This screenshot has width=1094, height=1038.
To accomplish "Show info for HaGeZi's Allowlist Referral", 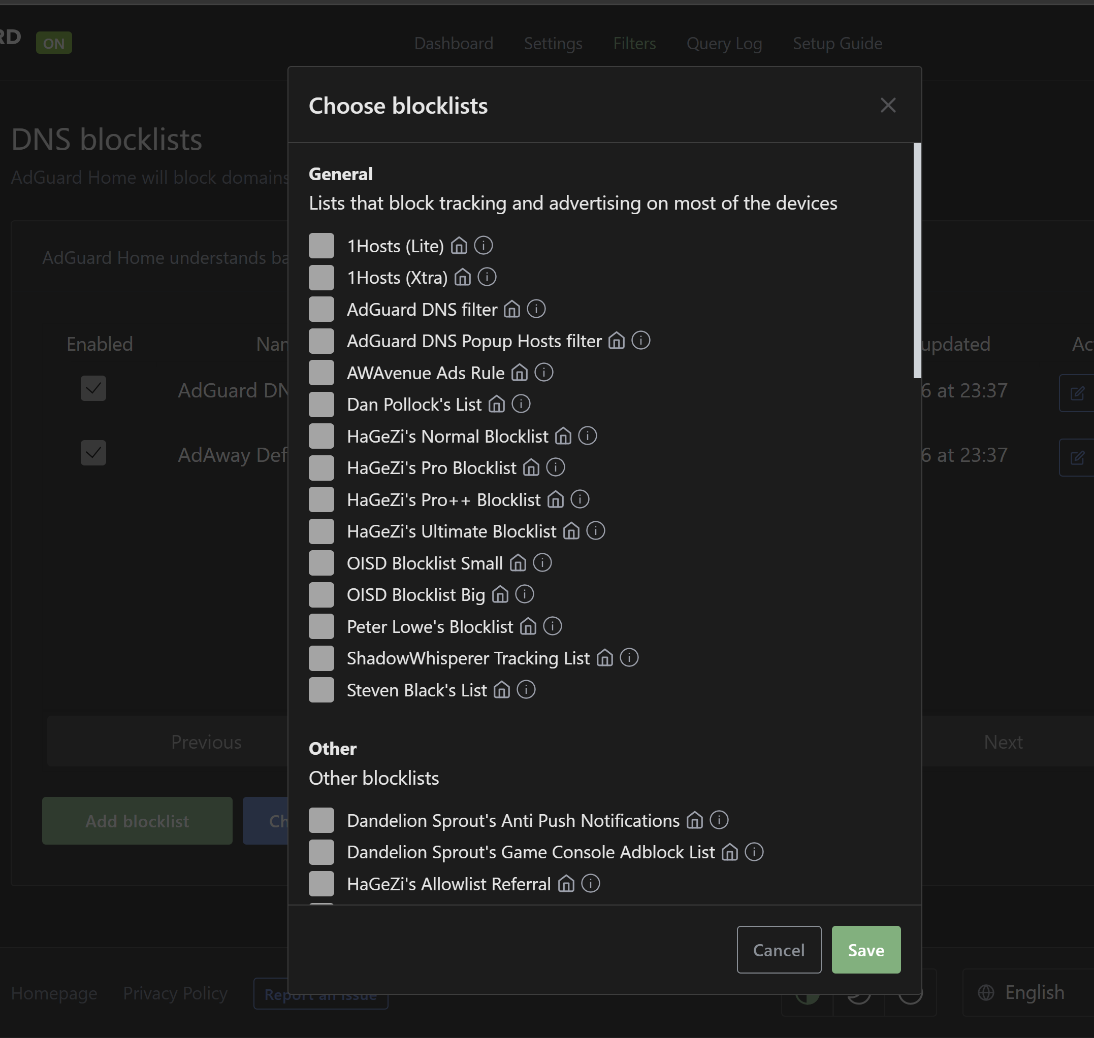I will (x=591, y=884).
